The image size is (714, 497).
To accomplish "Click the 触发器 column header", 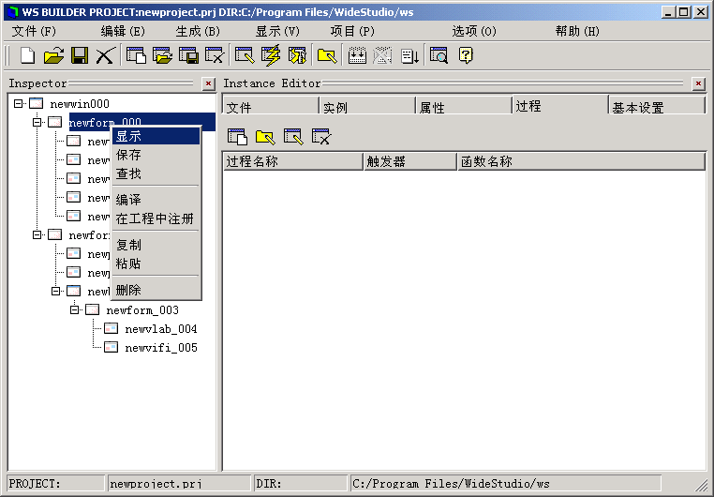I will [409, 161].
